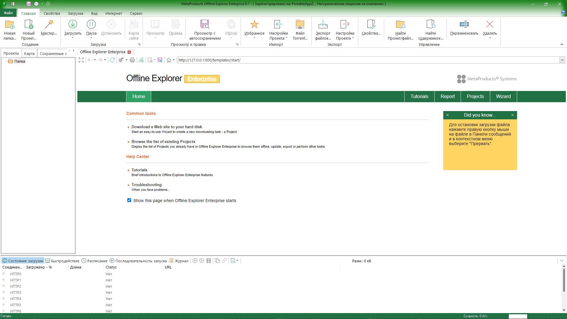Collapse the ribbon with the chevron arrow

point(562,45)
